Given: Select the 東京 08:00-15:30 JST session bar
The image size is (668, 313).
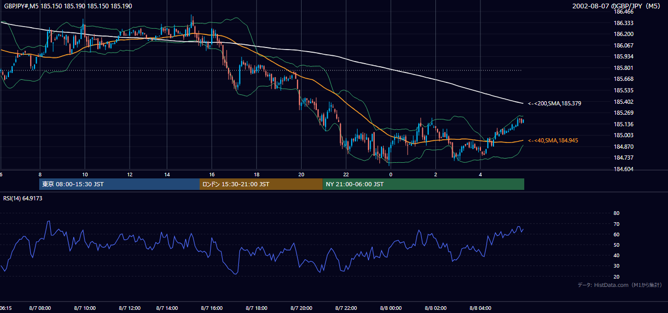Looking at the screenshot, I should click(x=119, y=184).
